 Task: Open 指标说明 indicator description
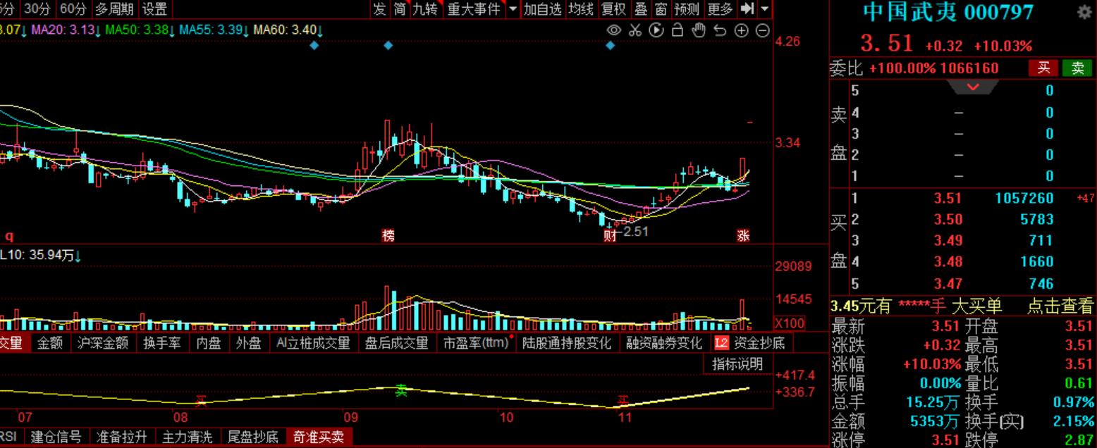click(737, 364)
